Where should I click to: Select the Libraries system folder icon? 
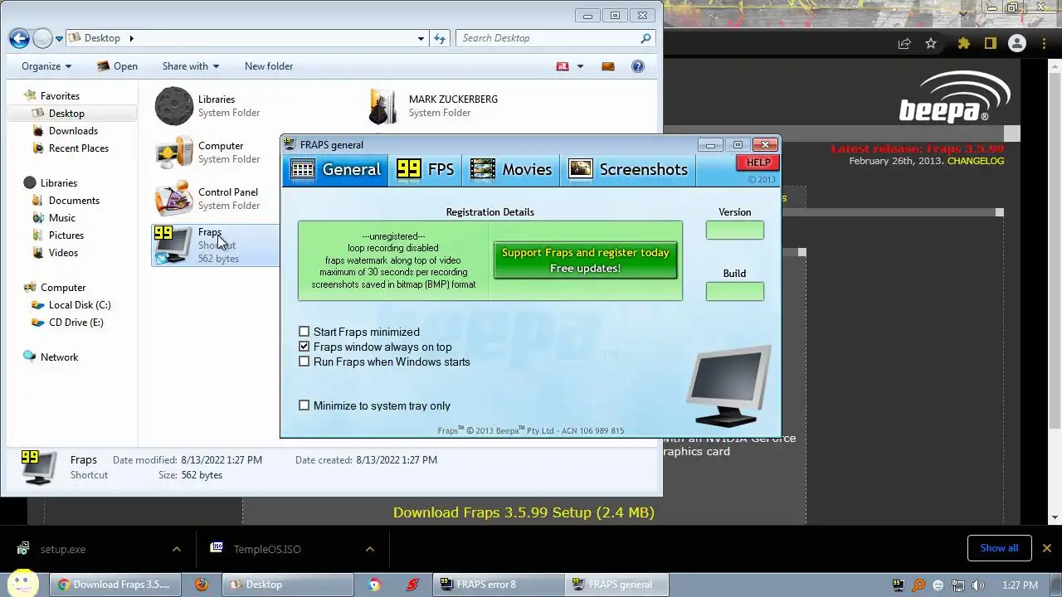(174, 106)
